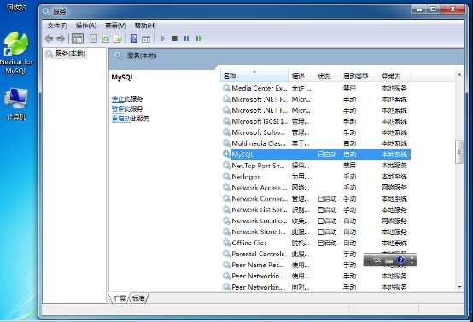Select the Network Locatio... service row
The height and width of the screenshot is (322, 473).
(x=316, y=220)
